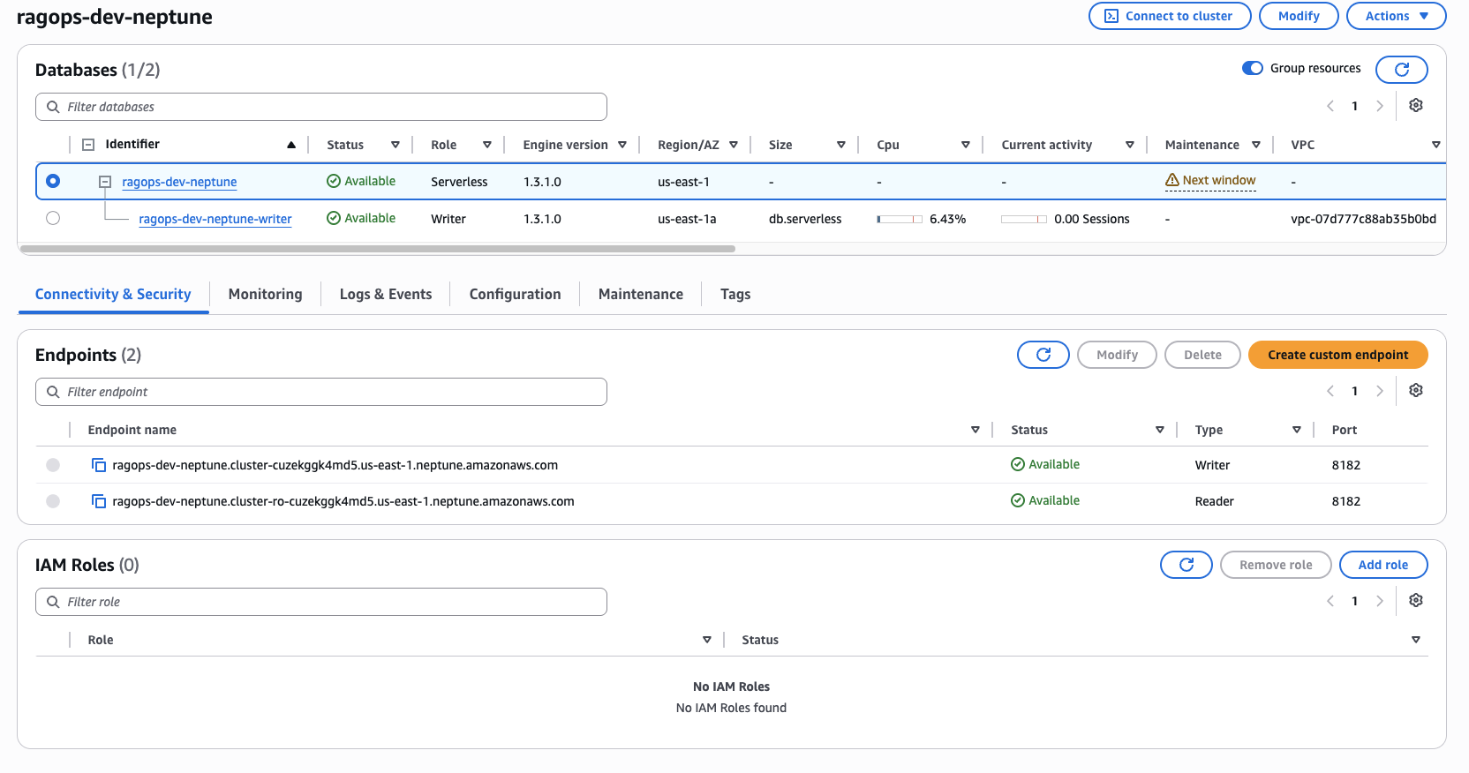1469x773 pixels.
Task: Switch to Configuration tab
Action: [x=515, y=295]
